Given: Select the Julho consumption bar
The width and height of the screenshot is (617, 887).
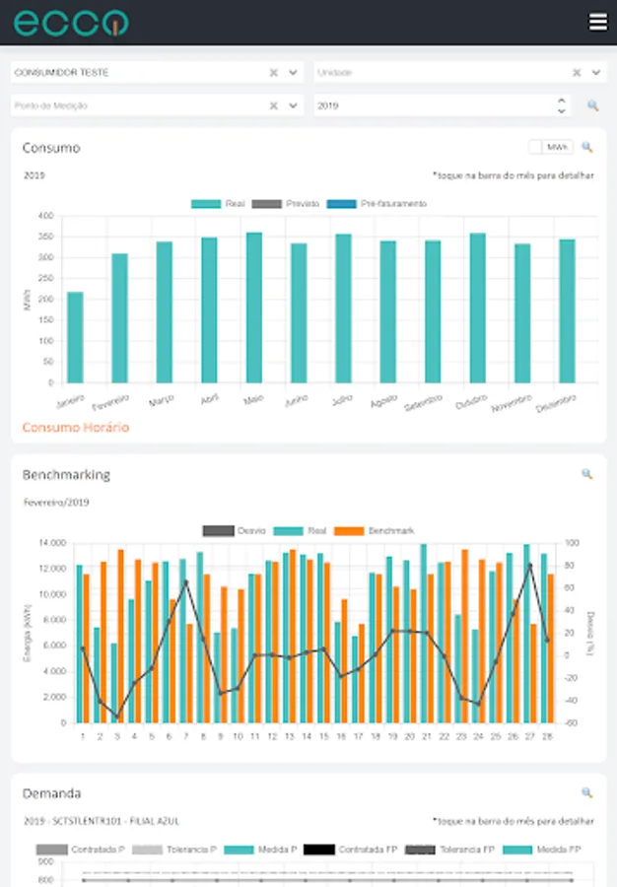Looking at the screenshot, I should pyautogui.click(x=343, y=308).
